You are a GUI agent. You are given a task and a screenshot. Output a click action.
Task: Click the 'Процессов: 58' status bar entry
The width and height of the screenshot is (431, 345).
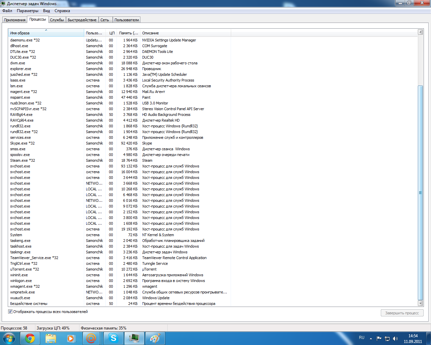pyautogui.click(x=14, y=328)
